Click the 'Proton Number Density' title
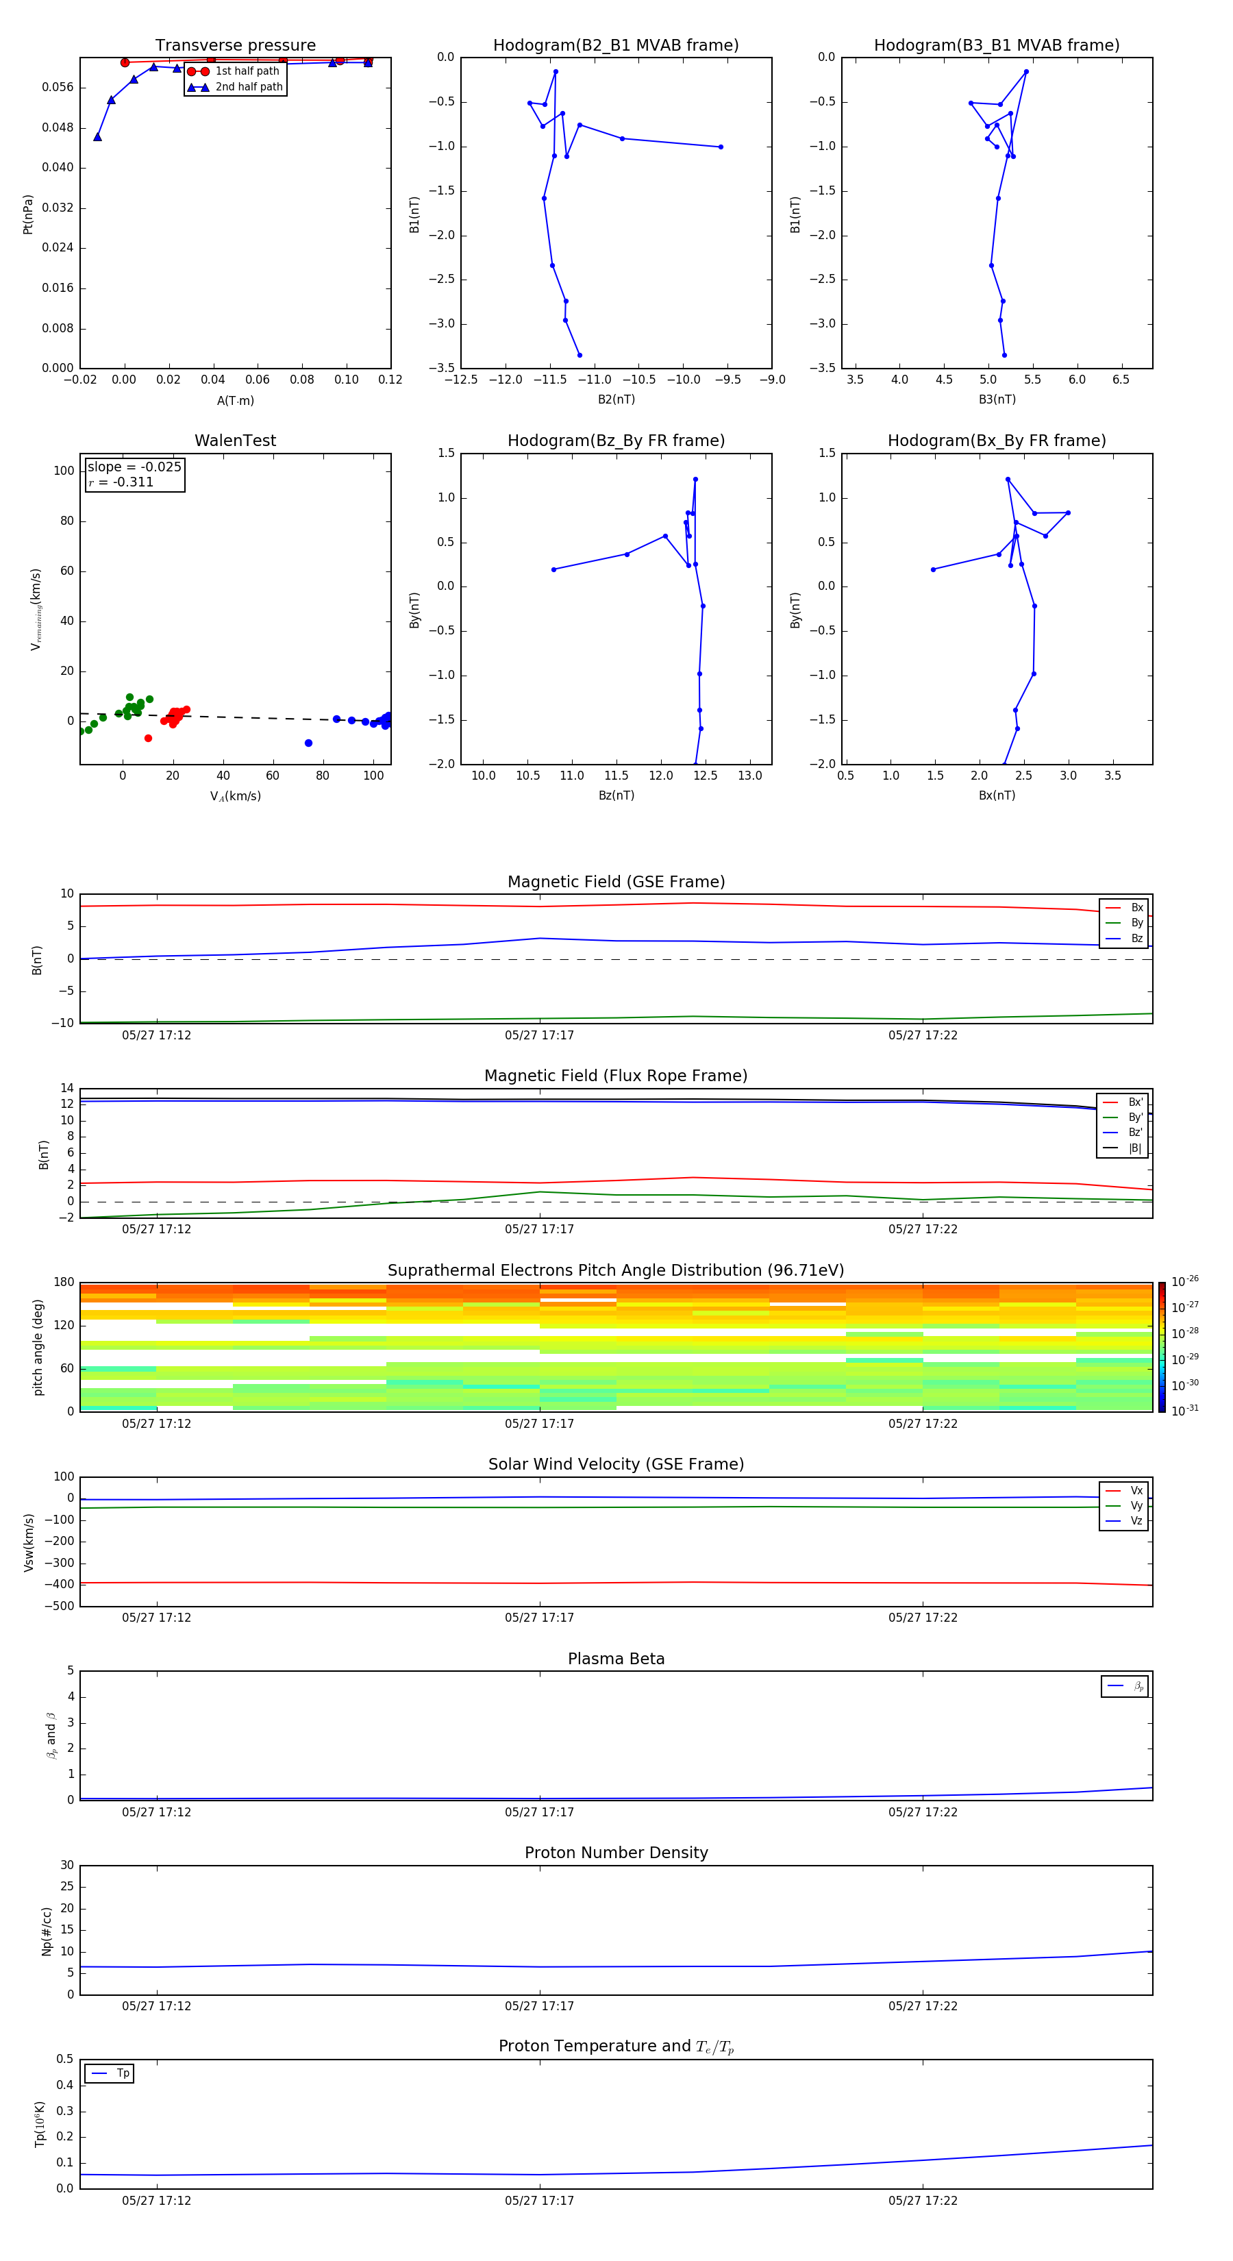This screenshot has height=2261, width=1233. [616, 1853]
